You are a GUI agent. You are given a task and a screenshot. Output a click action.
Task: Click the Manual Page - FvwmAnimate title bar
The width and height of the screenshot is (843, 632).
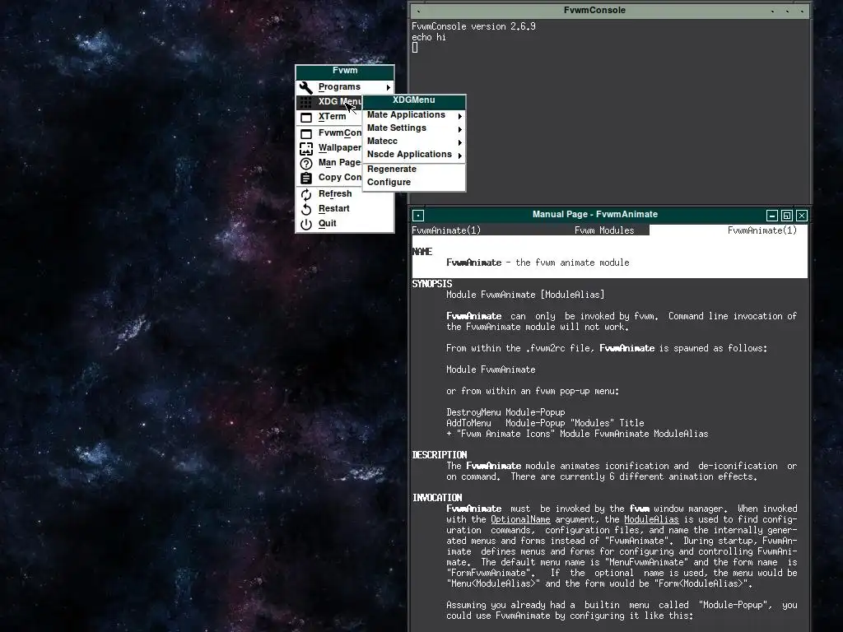point(594,215)
